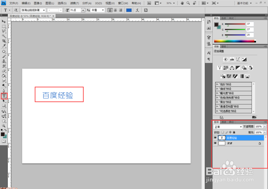The width and height of the screenshot is (268, 189).
Task: Switch to the 通道 panel tab
Action: (224, 122)
